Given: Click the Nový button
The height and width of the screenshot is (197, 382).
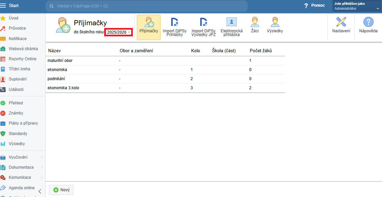Looking at the screenshot, I should coord(61,190).
